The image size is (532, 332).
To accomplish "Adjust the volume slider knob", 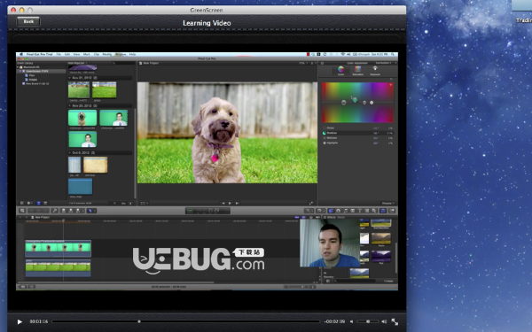I will tap(368, 321).
